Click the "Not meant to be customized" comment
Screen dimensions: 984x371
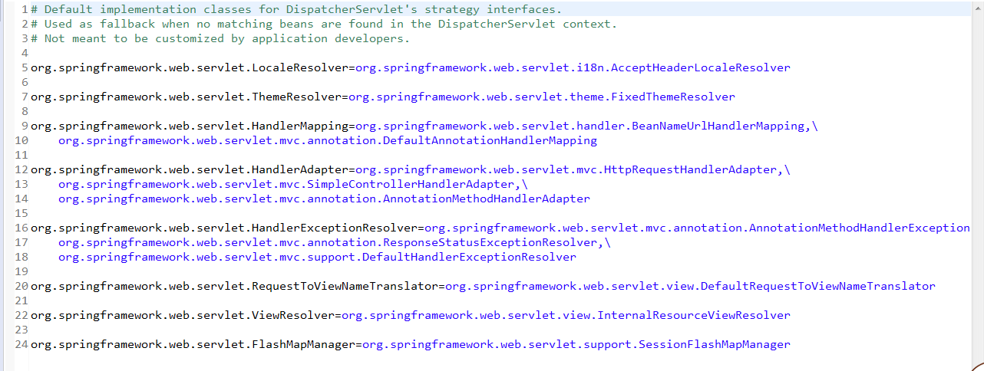click(221, 38)
